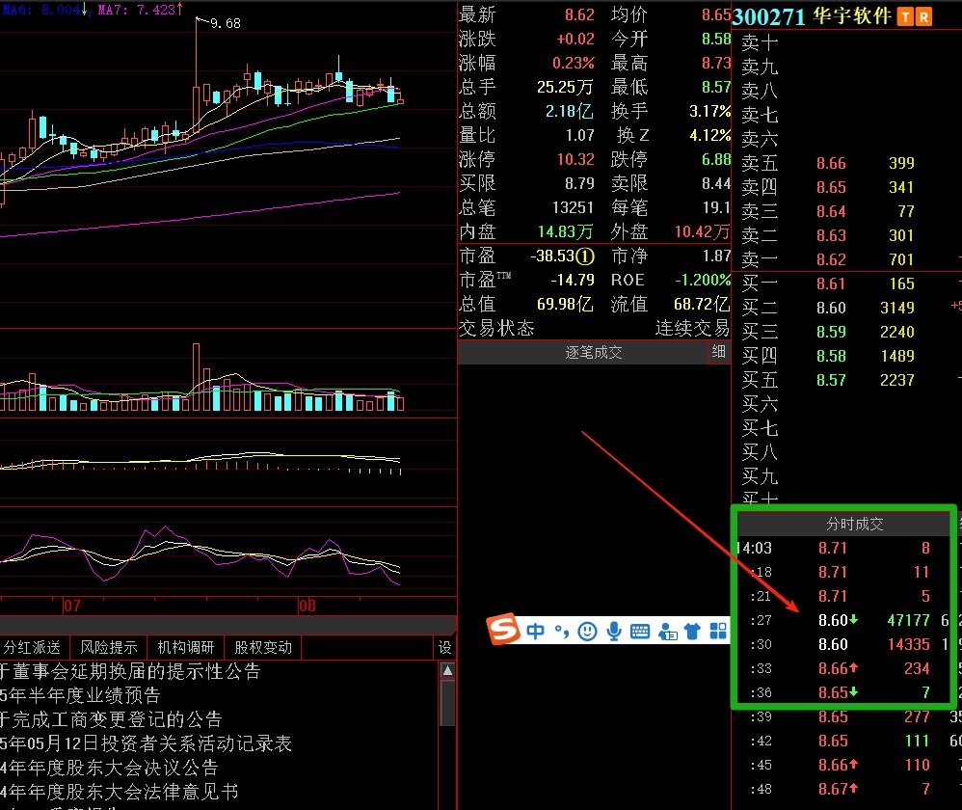The width and height of the screenshot is (962, 810).
Task: Click the MA7: 7.423 indicator label
Action: point(140,10)
